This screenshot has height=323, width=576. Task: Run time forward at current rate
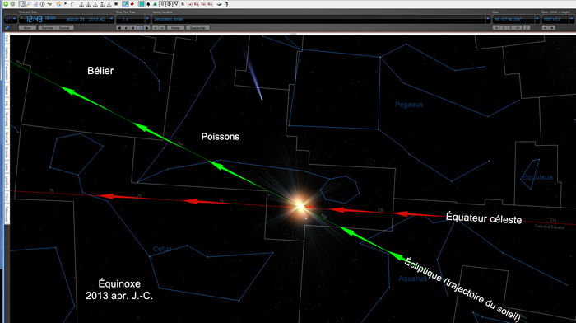(140, 28)
